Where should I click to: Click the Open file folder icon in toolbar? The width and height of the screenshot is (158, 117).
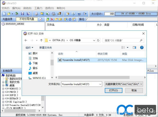click(x=9, y=14)
